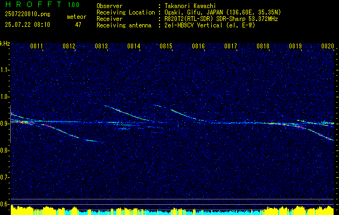339x215 pixels.
Task: Click the 0818 time axis marker
Action: coord(263,46)
